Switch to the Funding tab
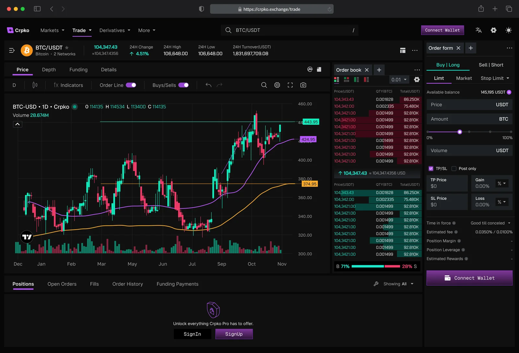The height and width of the screenshot is (353, 519). (78, 70)
